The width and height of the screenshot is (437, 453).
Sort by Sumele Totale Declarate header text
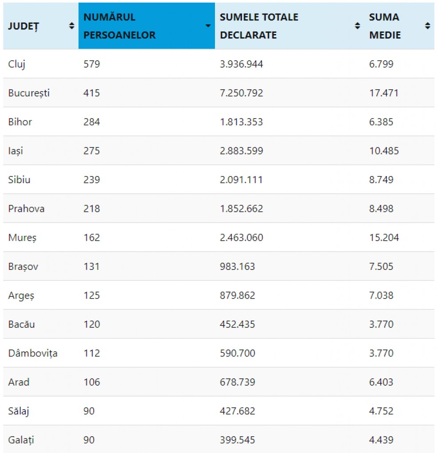click(x=259, y=26)
